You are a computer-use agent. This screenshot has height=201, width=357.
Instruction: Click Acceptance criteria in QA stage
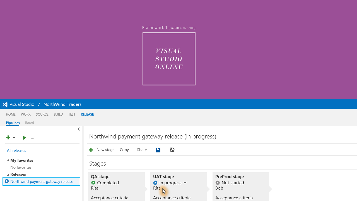pos(110,198)
